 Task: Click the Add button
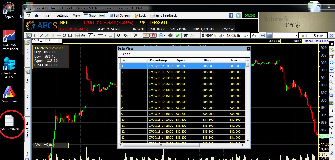pyautogui.click(x=304, y=35)
